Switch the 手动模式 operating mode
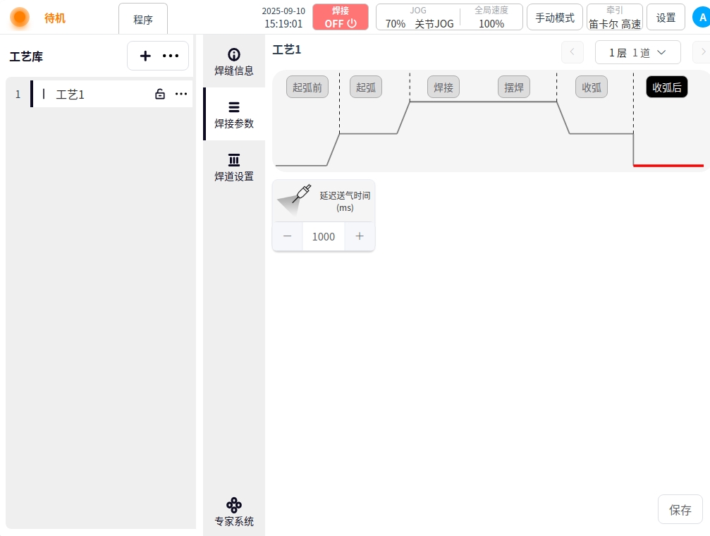710x536 pixels. coord(555,18)
